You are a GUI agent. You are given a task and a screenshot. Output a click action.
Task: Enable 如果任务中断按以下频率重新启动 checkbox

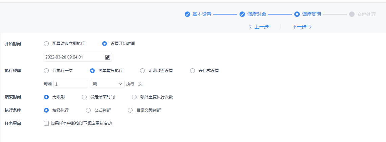pyautogui.click(x=46, y=123)
